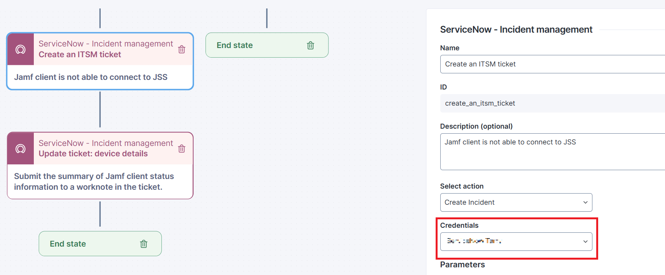Click the Credentials field label
This screenshot has height=275, width=665.
459,225
